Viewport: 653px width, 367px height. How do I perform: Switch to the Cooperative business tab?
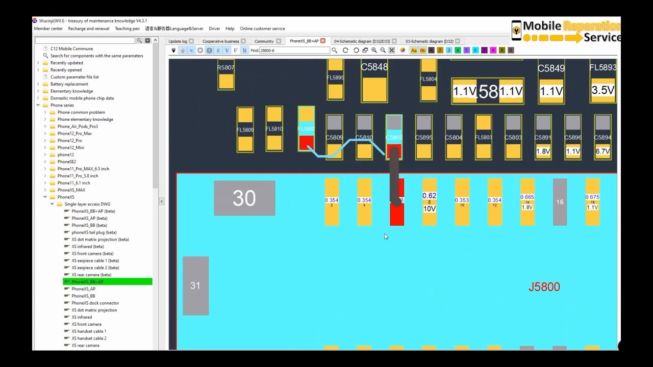(221, 41)
